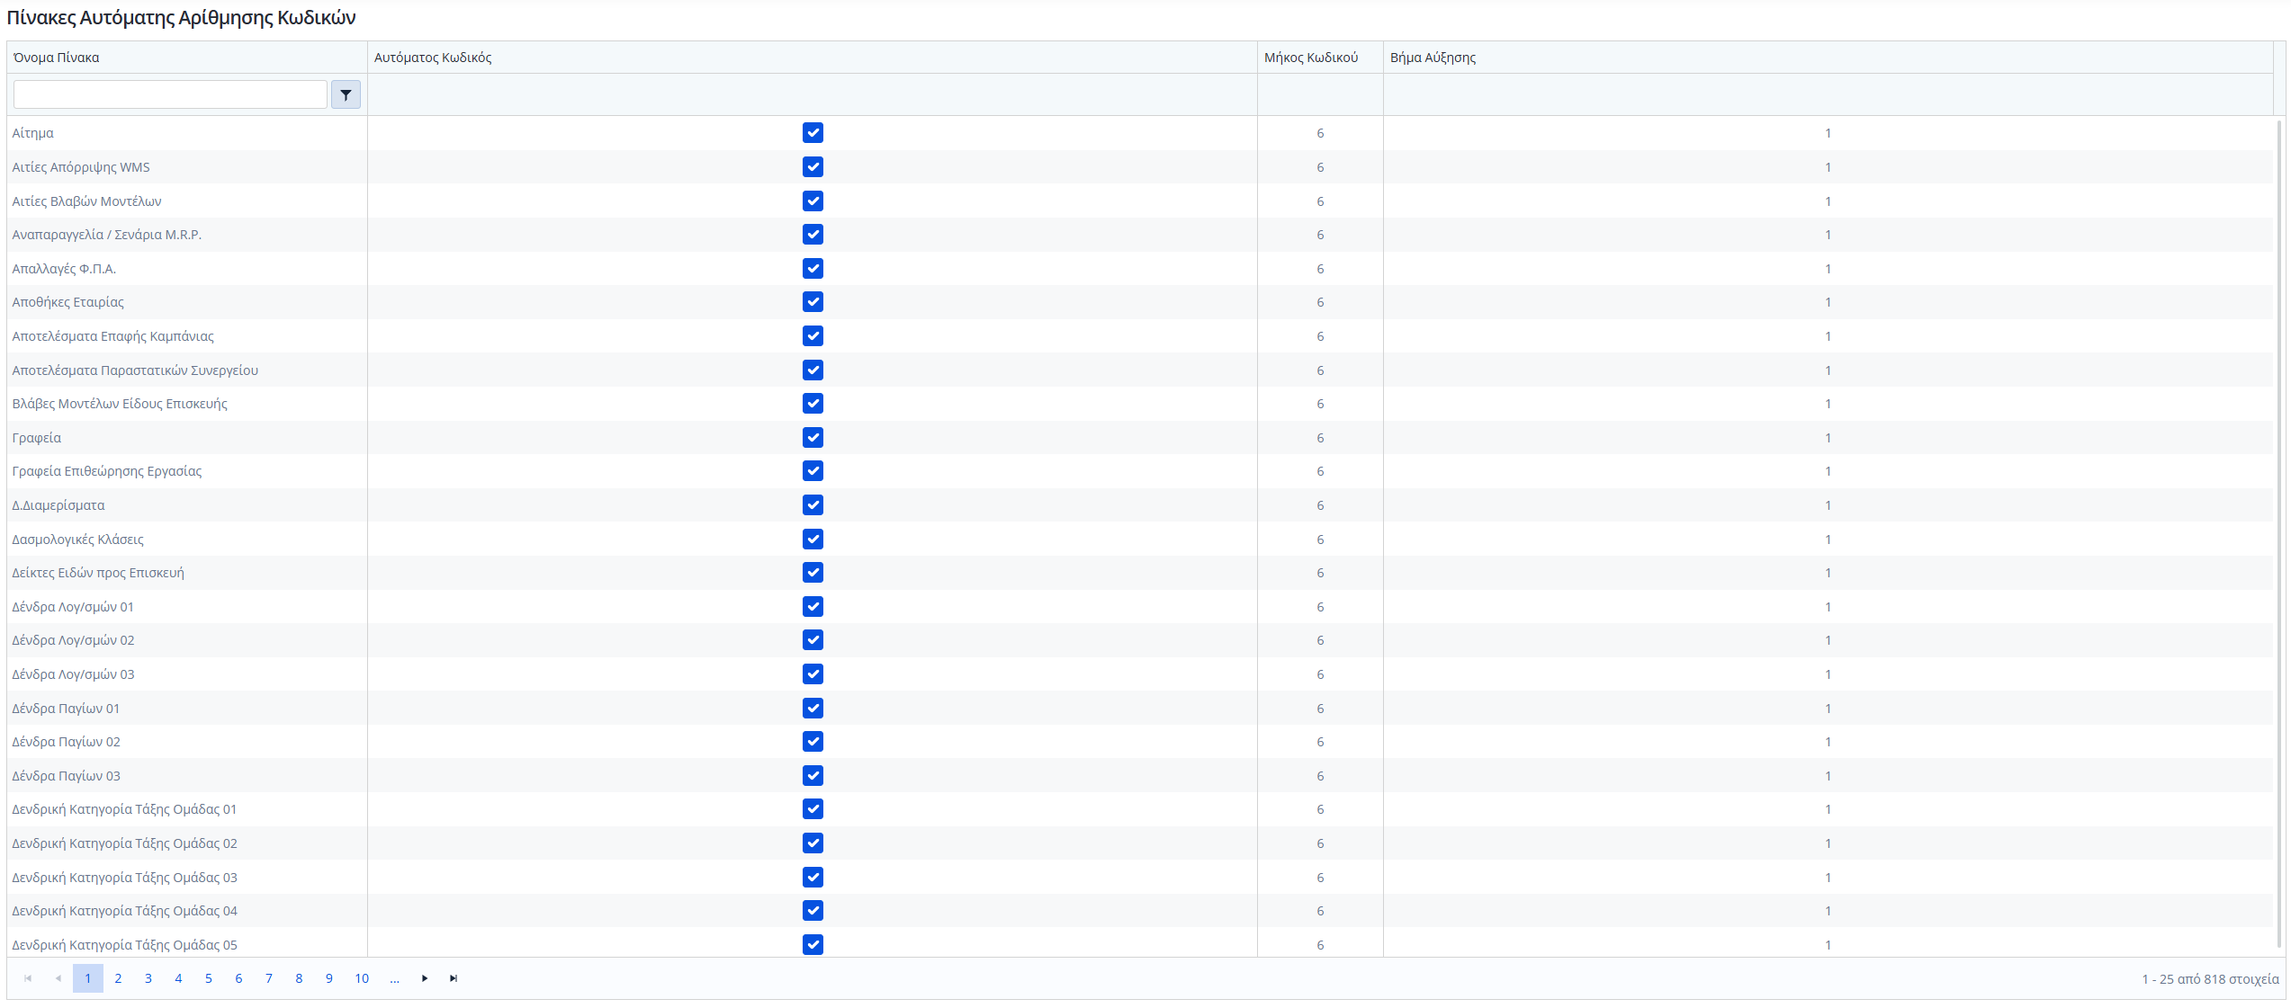Toggle checkbox in Αιτίες Βλαβών Μοντέλων row
This screenshot has width=2291, height=1008.
813,201
